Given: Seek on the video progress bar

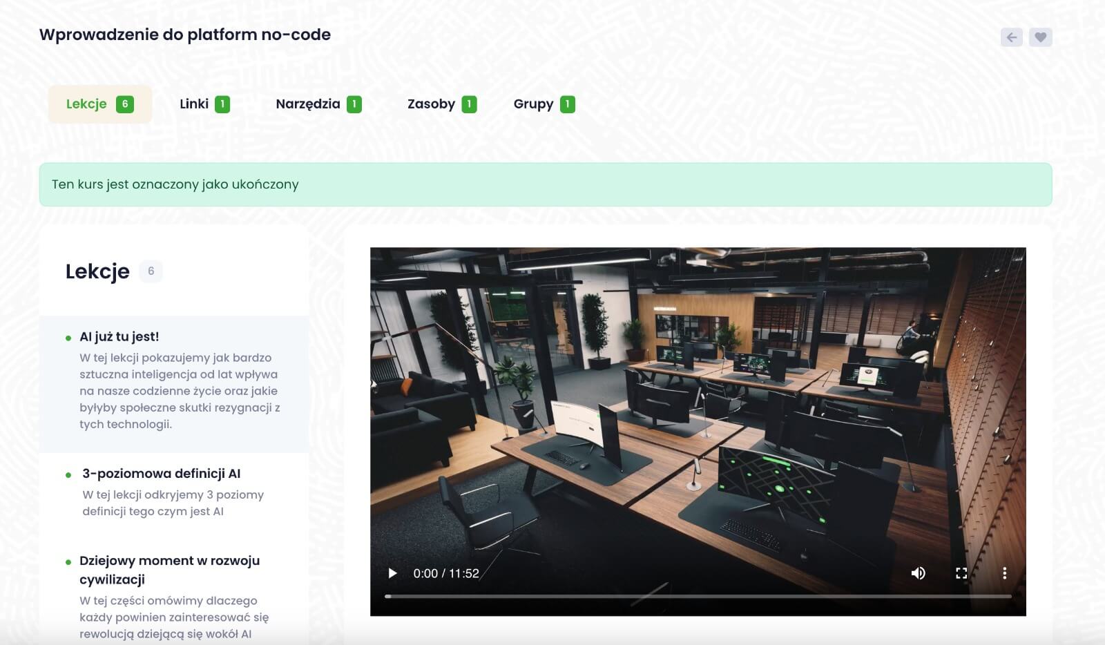Looking at the screenshot, I should (x=698, y=596).
